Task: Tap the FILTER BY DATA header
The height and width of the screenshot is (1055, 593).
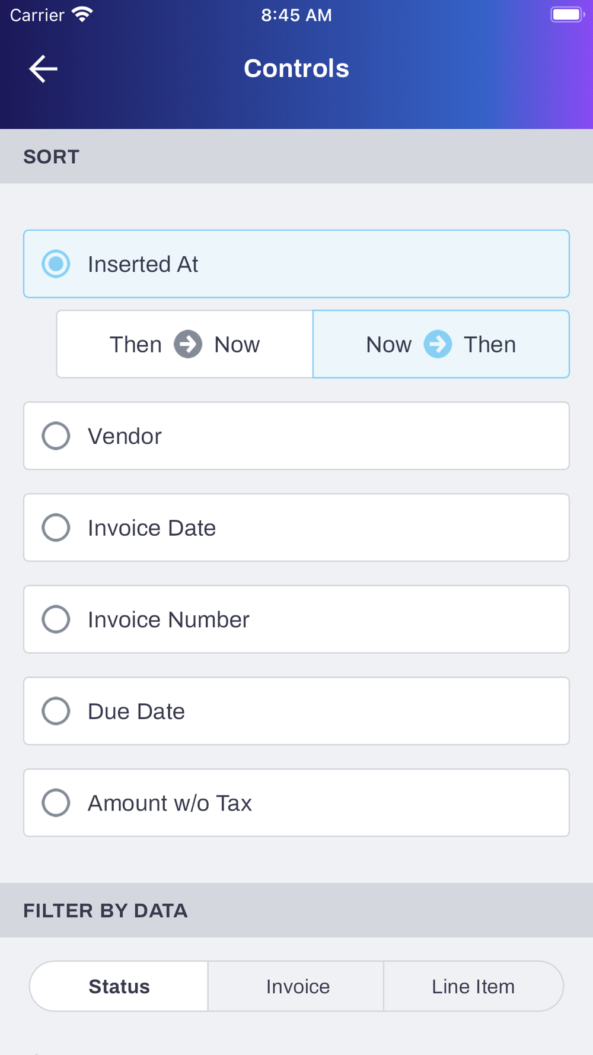Action: point(106,910)
